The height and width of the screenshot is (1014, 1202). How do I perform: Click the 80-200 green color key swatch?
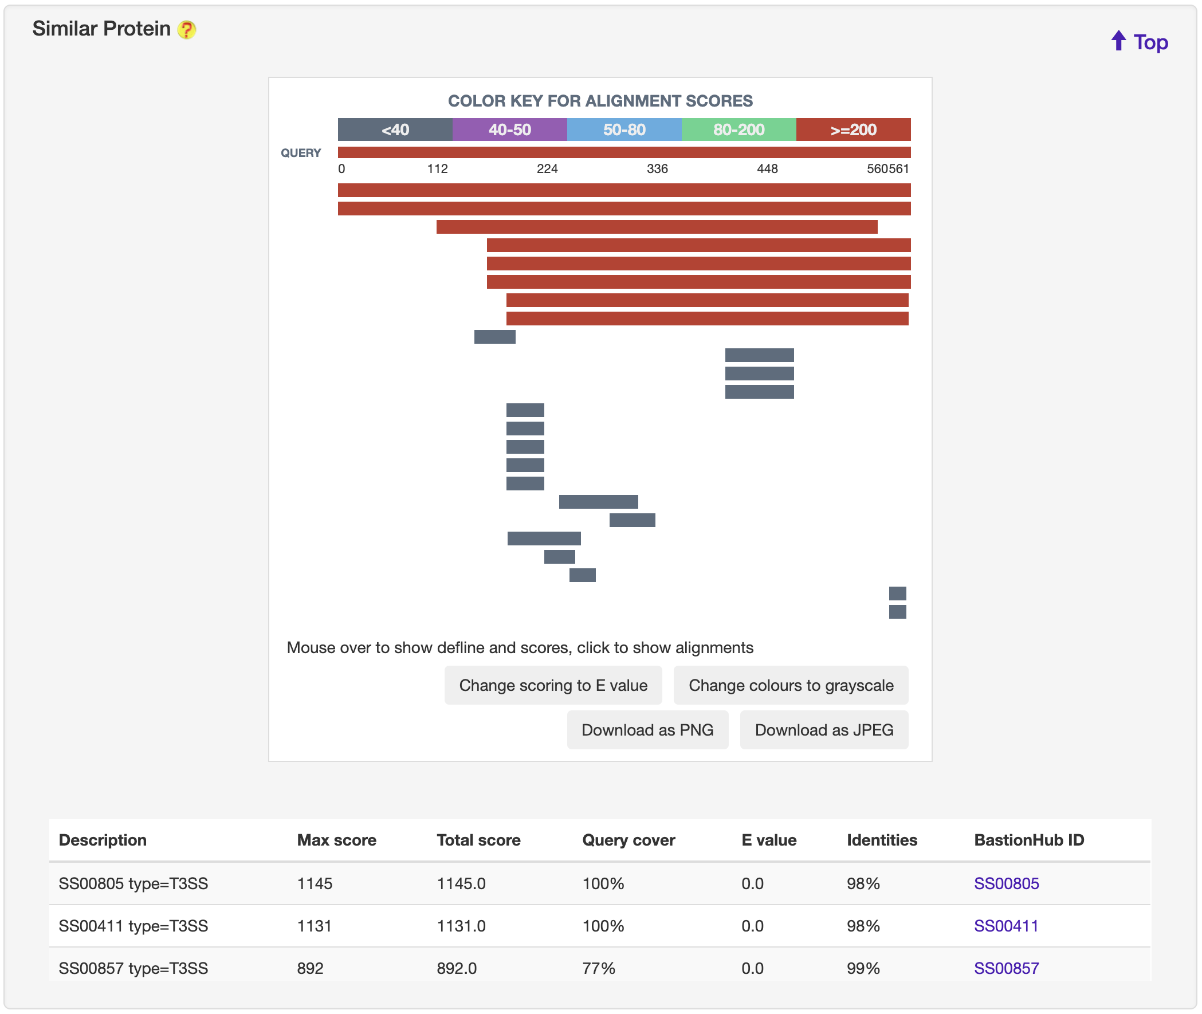(739, 129)
